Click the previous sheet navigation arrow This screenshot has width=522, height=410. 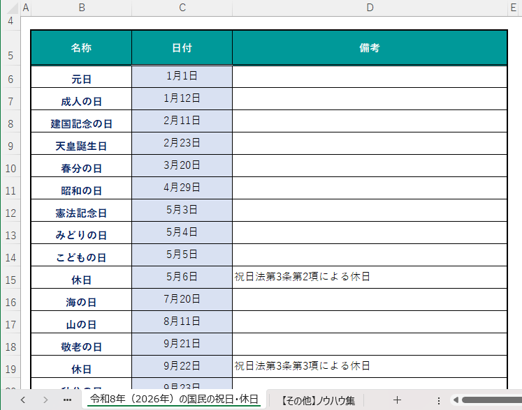[22, 400]
